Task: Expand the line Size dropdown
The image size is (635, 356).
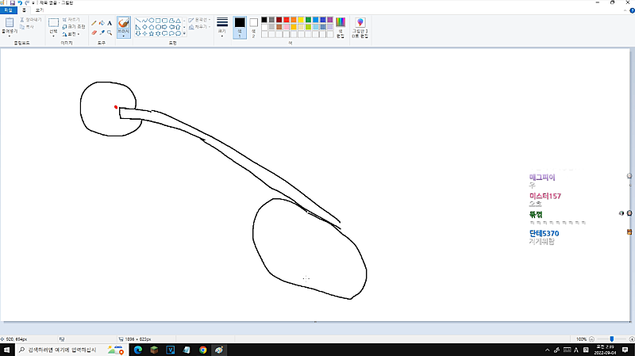Action: tap(222, 26)
